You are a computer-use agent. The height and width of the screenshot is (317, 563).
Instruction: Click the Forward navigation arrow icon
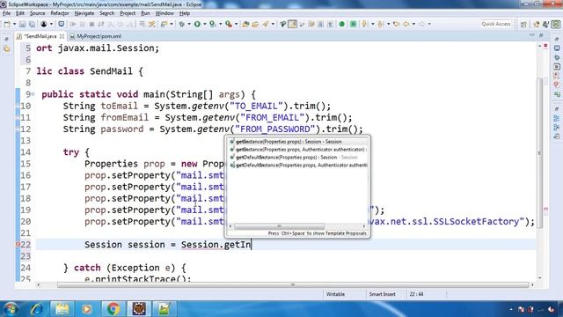pos(421,24)
